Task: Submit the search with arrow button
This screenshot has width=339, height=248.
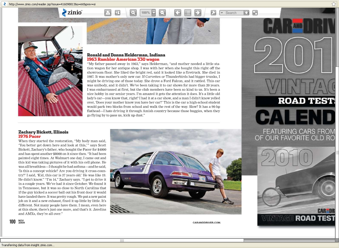Action: [x=246, y=13]
